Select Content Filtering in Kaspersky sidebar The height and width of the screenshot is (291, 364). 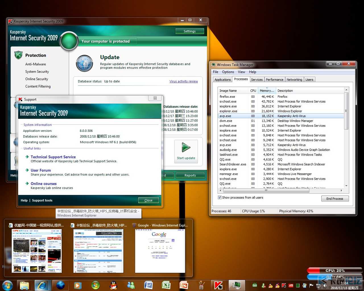(38, 86)
